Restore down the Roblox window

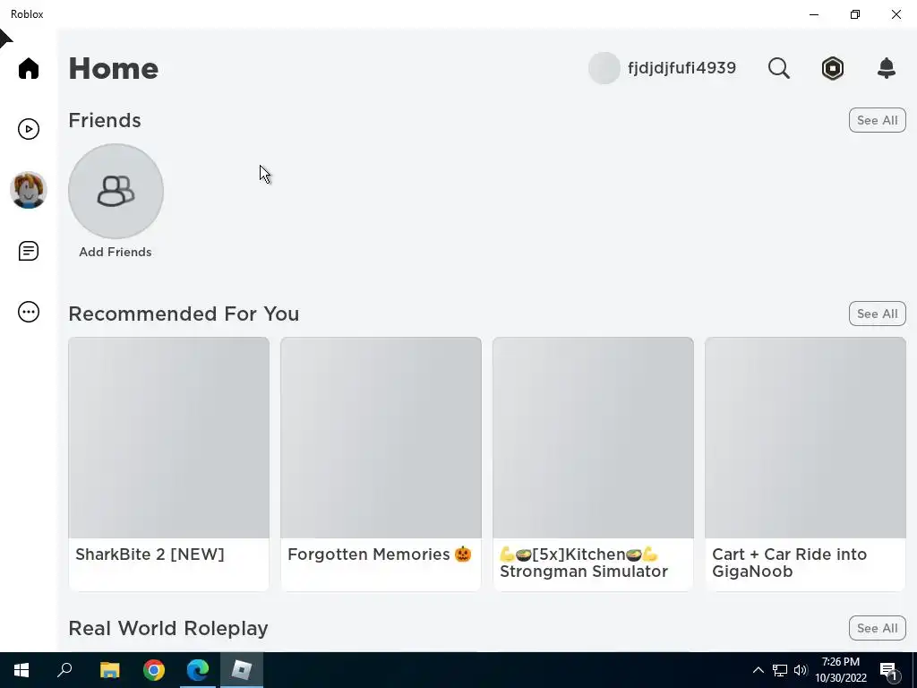[855, 14]
